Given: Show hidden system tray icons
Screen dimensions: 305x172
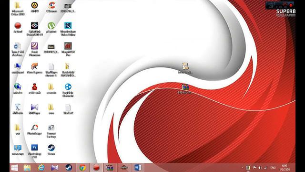Looking at the screenshot, I should point(243,168).
